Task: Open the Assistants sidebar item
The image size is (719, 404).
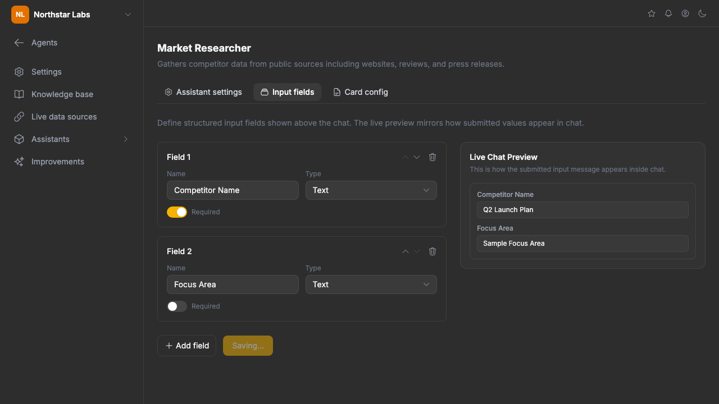Action: 72,139
